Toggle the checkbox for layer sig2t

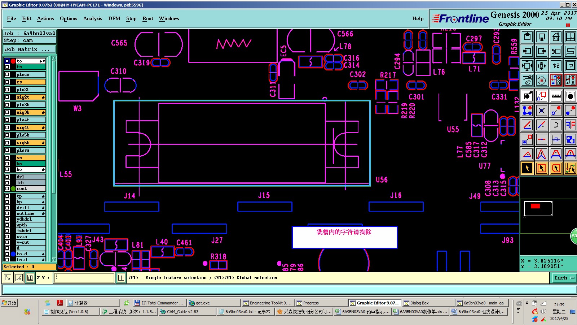7,97
